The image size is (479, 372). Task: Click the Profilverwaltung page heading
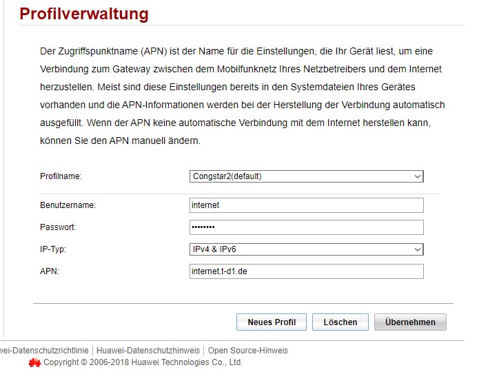(83, 14)
